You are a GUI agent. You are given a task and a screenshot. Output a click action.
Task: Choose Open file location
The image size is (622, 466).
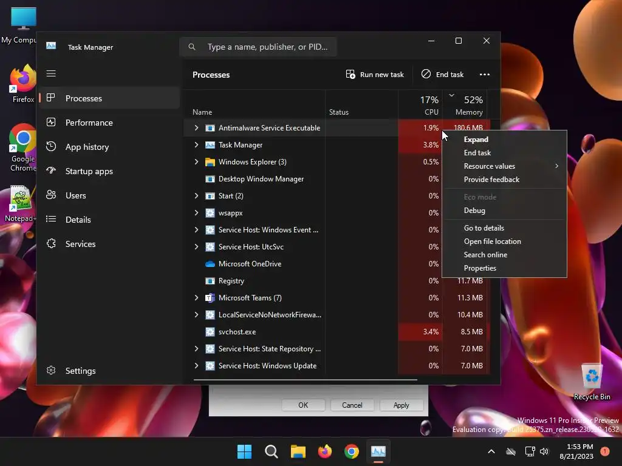pos(504,241)
